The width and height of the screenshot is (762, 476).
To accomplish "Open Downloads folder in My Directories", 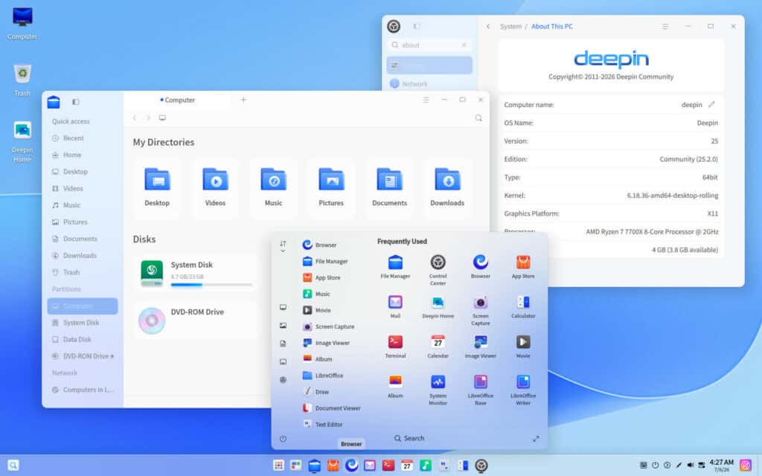I will pos(447,188).
